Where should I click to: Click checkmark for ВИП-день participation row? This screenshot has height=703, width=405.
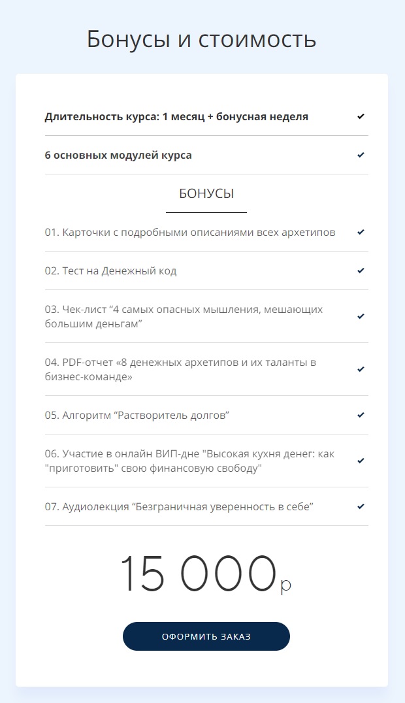click(x=361, y=461)
